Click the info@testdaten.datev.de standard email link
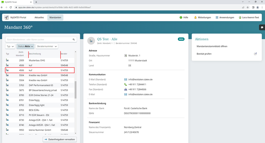 click(140, 79)
